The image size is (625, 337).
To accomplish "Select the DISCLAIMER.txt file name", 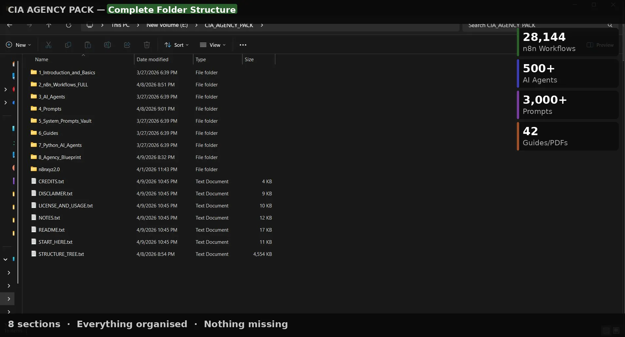I will pyautogui.click(x=56, y=193).
